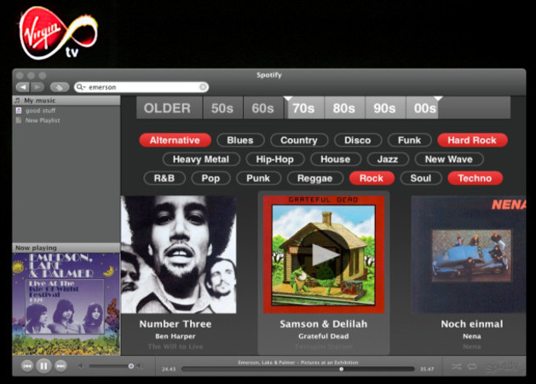Open the Ben Harper artist link
Image resolution: width=536 pixels, height=384 pixels.
[x=176, y=336]
